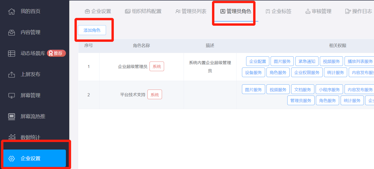Click the chart icon for 数据统计
Viewport: 374px width, 169px height.
pos(11,137)
